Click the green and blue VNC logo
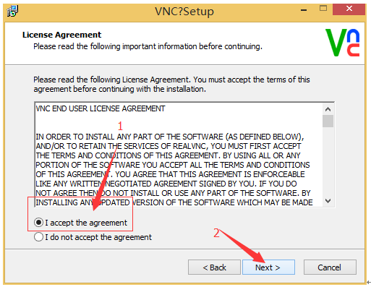The width and height of the screenshot is (371, 287). (x=342, y=43)
